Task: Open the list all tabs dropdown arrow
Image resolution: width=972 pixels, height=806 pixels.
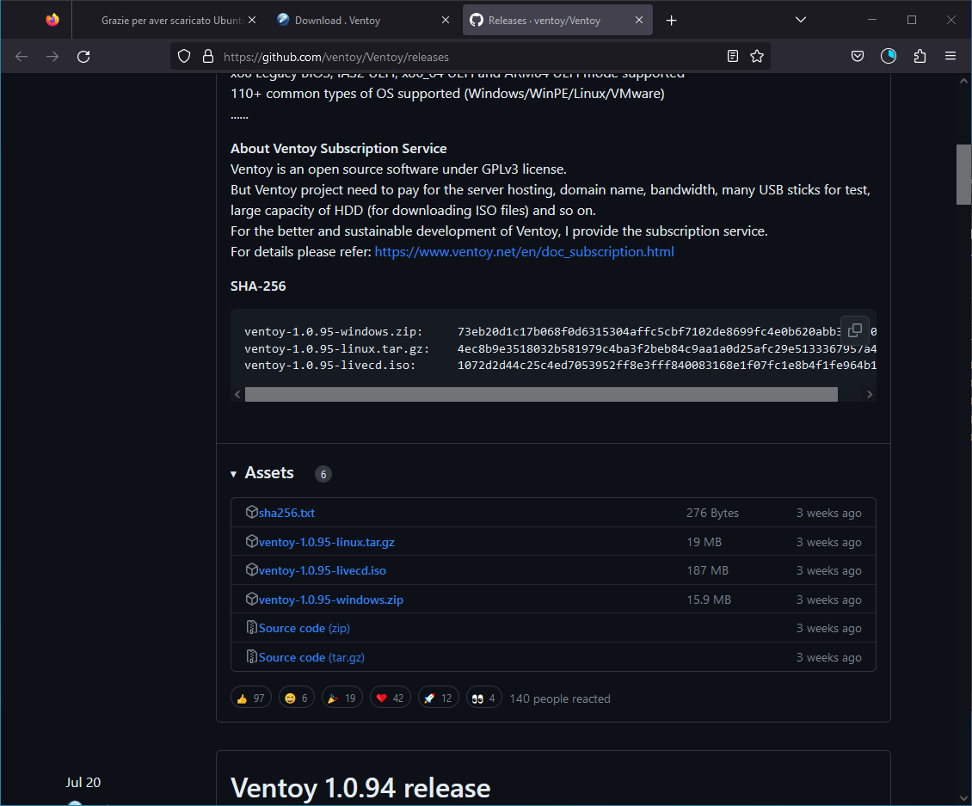Action: [801, 20]
